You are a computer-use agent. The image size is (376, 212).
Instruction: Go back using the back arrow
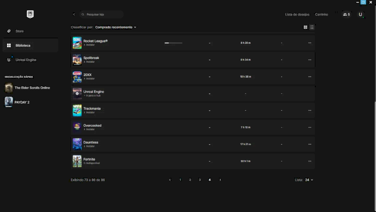74,15
